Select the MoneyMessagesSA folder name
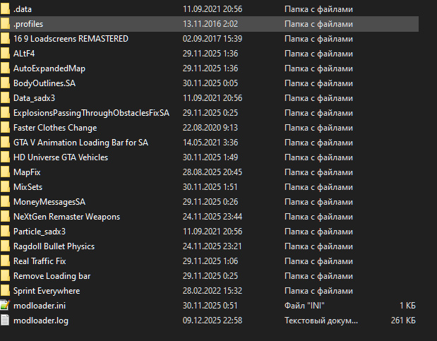The width and height of the screenshot is (437, 341). [x=49, y=202]
